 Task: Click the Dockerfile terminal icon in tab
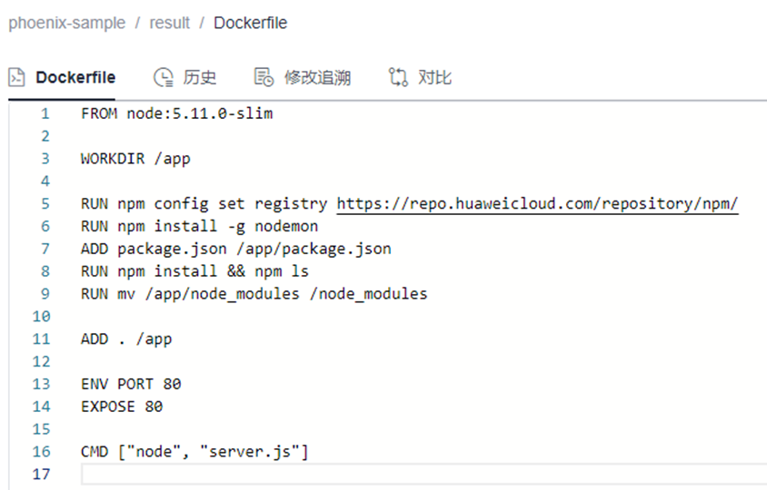tap(16, 77)
